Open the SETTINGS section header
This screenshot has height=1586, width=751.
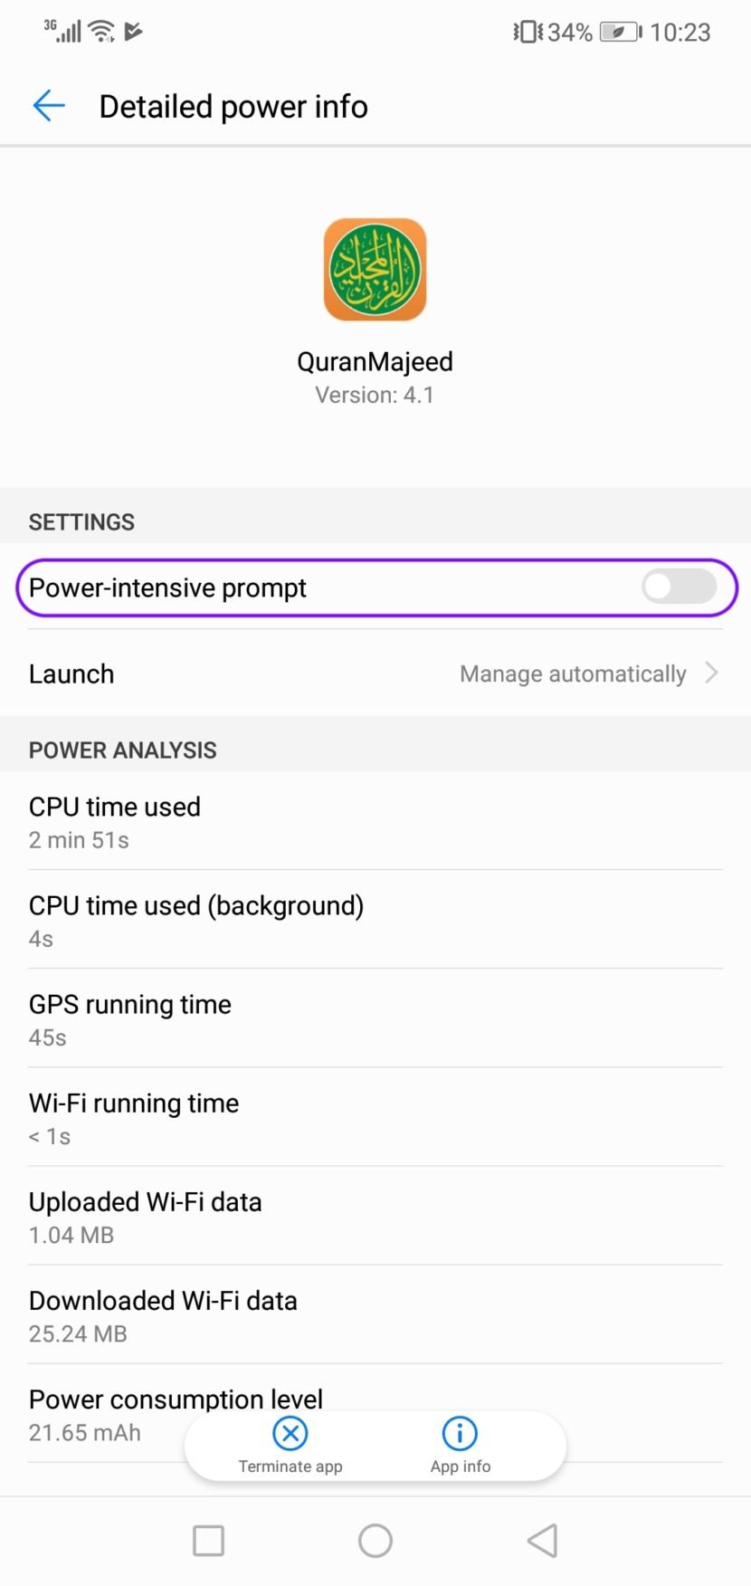click(x=81, y=521)
